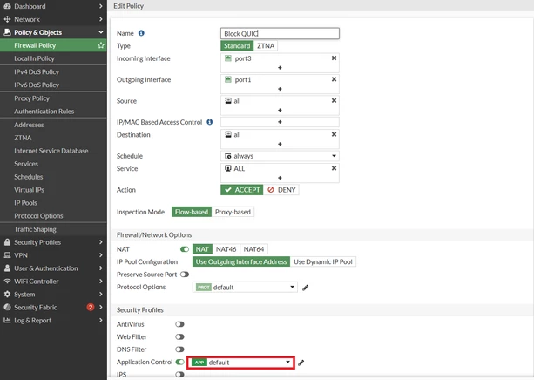Image resolution: width=534 pixels, height=380 pixels.
Task: Open the Application Control profile dropdown
Action: [240, 363]
